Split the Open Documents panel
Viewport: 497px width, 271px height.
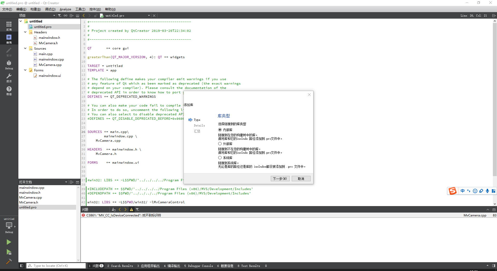[x=72, y=182]
